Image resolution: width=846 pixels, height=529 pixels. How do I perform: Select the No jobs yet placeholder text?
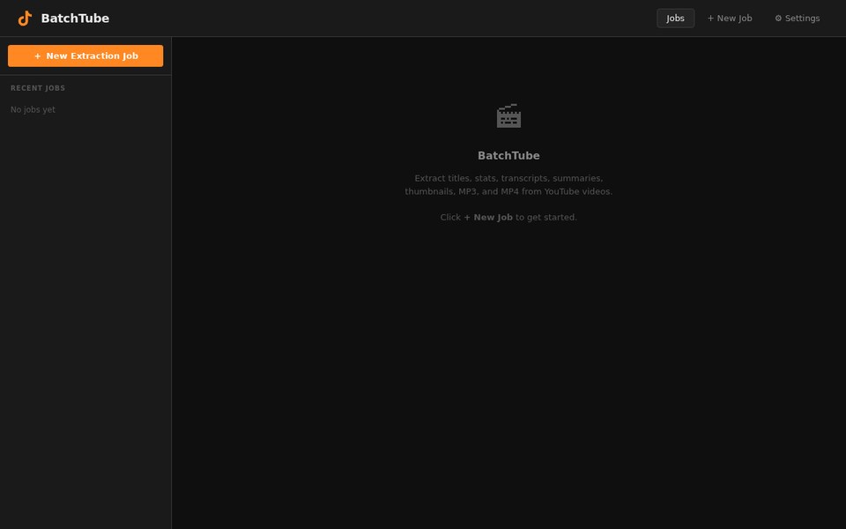click(33, 109)
